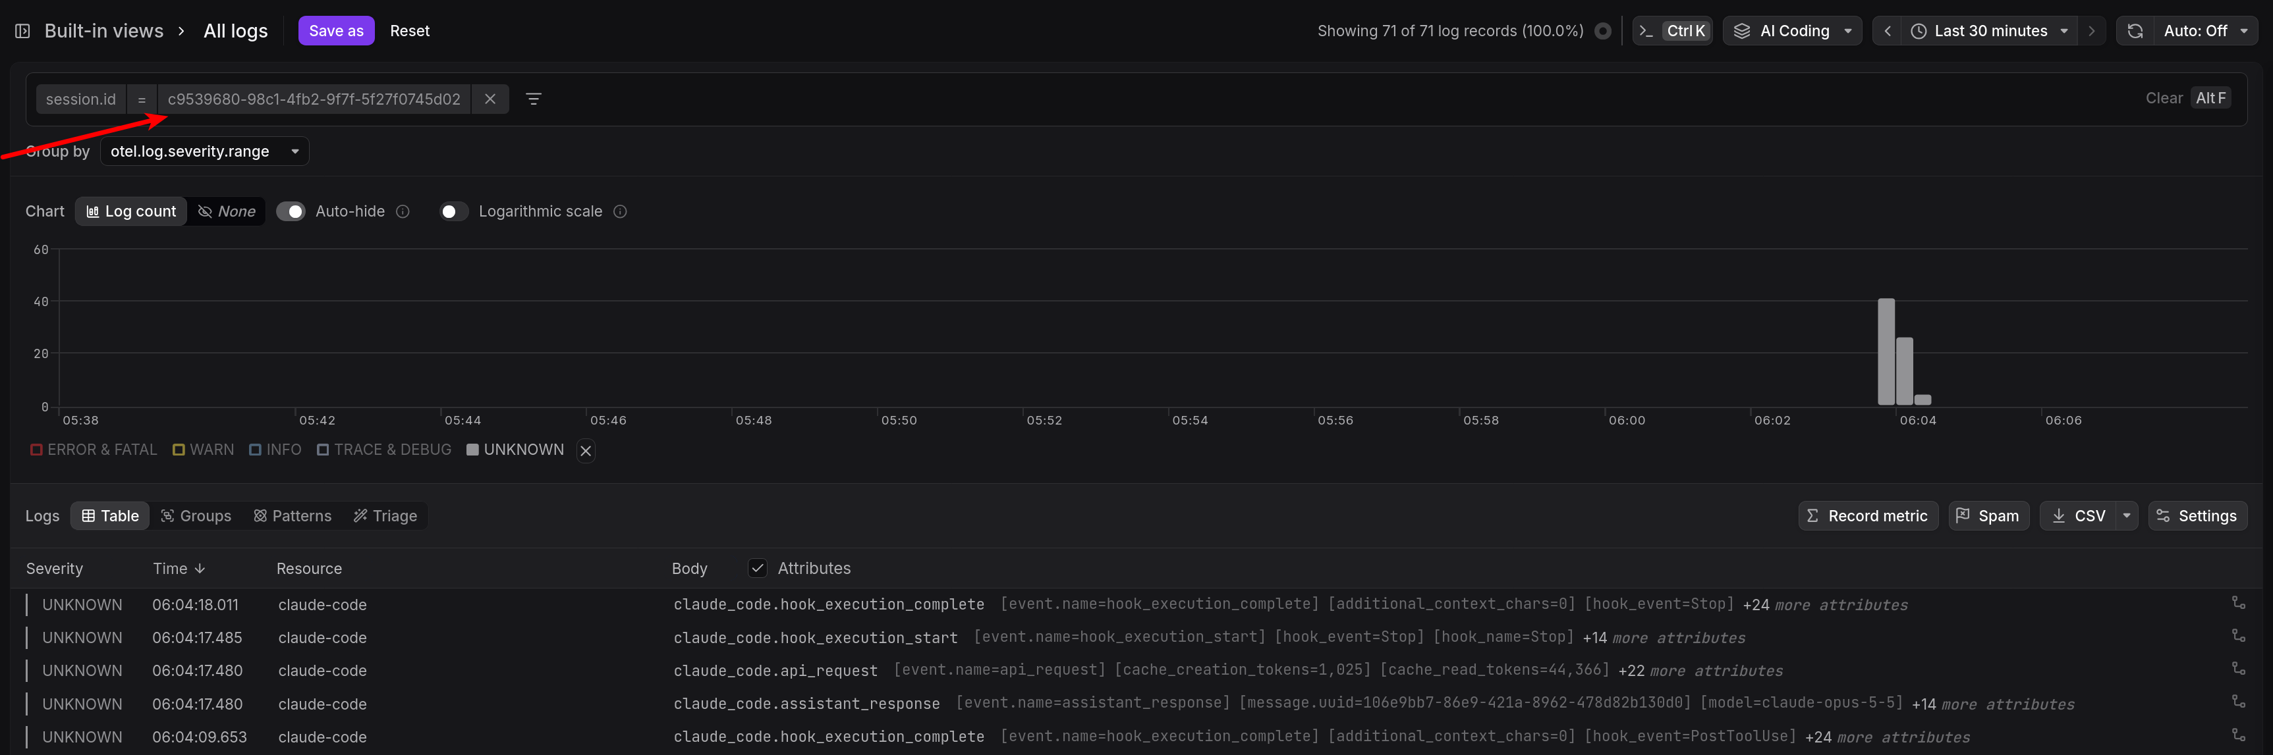Screen dimensions: 2273x755
Task: Click the record status circle indicator
Action: 1602,31
